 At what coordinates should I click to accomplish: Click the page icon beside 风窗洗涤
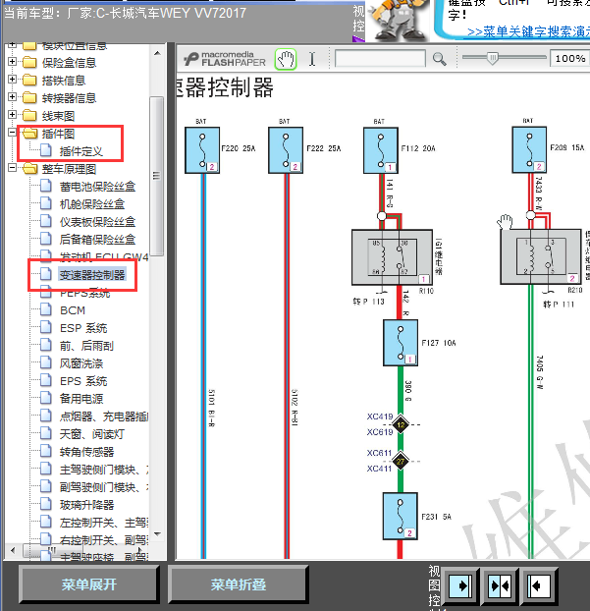point(46,362)
